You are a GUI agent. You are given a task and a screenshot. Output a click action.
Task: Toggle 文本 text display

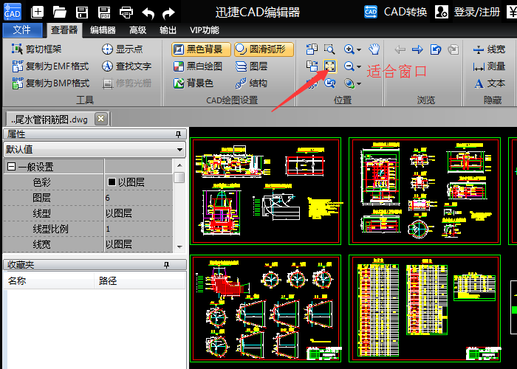tap(490, 83)
